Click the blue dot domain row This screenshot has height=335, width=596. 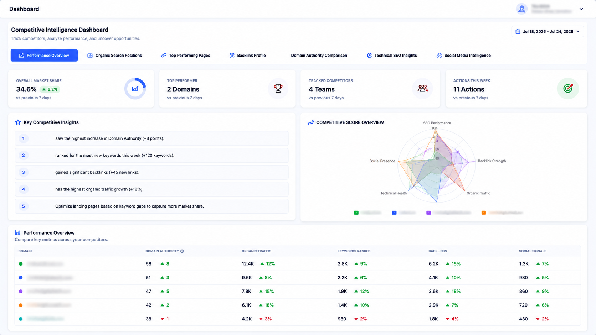point(298,278)
